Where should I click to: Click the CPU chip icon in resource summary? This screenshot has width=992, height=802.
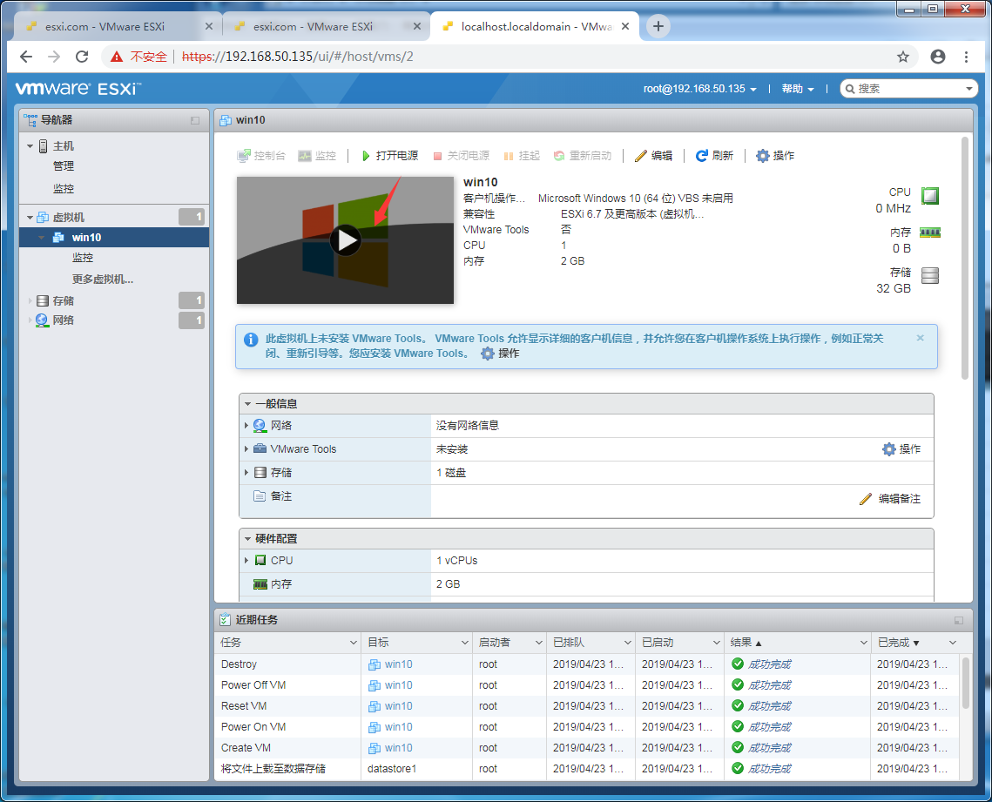point(930,195)
